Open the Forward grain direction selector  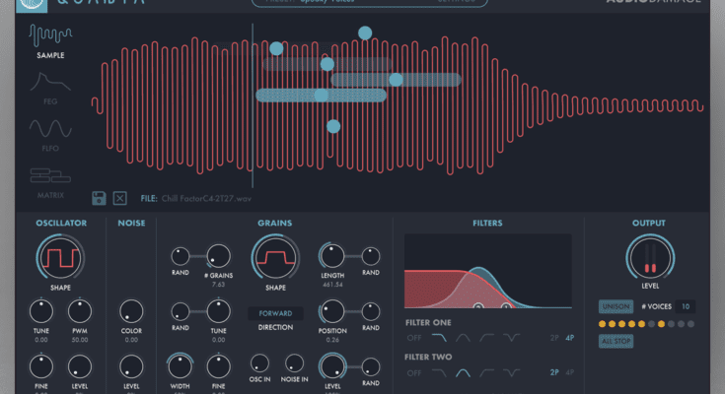[274, 314]
